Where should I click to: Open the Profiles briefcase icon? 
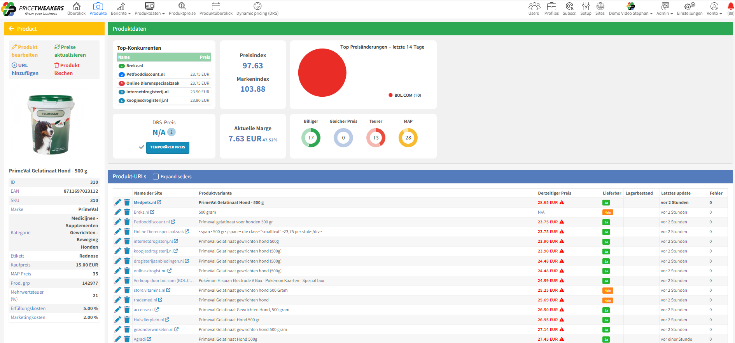[x=551, y=6]
